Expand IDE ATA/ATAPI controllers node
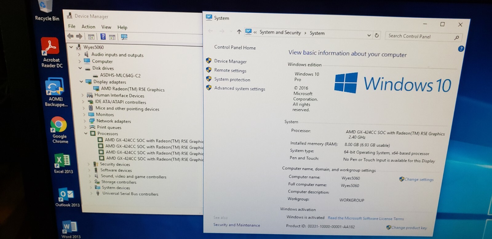Screen dimensions: 492x239 coord(83,102)
